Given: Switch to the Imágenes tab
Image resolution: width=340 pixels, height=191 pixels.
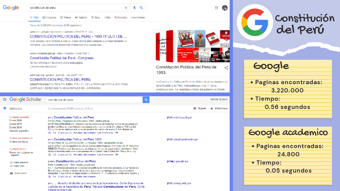Looking at the screenshot, I should 49,18.
